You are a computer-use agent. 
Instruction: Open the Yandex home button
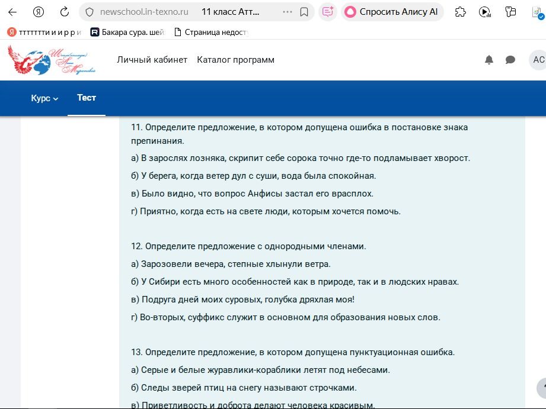pyautogui.click(x=39, y=12)
